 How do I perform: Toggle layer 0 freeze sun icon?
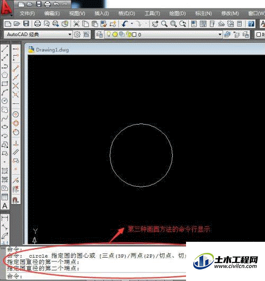(115, 34)
